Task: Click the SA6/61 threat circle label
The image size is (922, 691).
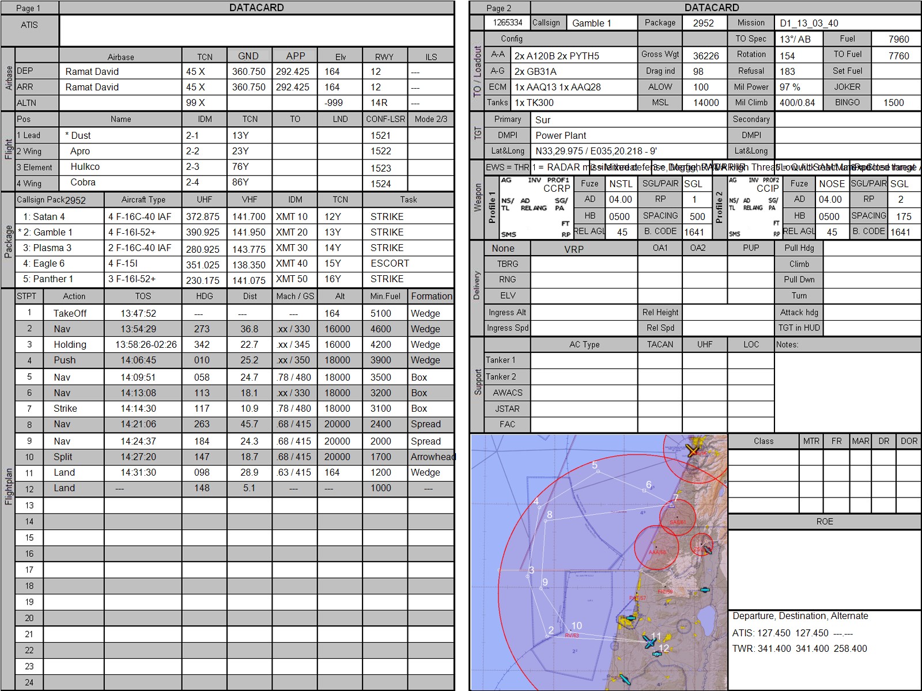Action: [x=678, y=522]
